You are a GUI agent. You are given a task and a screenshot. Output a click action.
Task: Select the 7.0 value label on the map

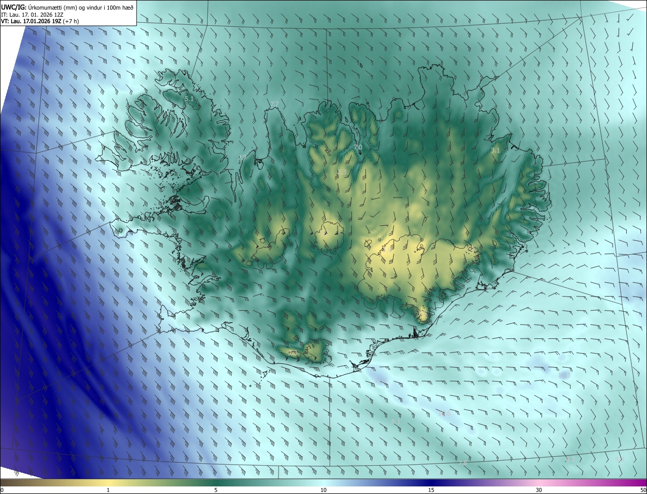[358, 147]
